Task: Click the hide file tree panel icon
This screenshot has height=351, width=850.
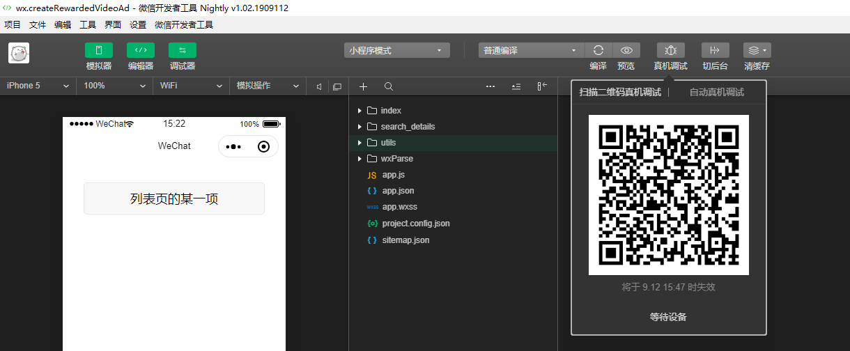Action: 542,86
